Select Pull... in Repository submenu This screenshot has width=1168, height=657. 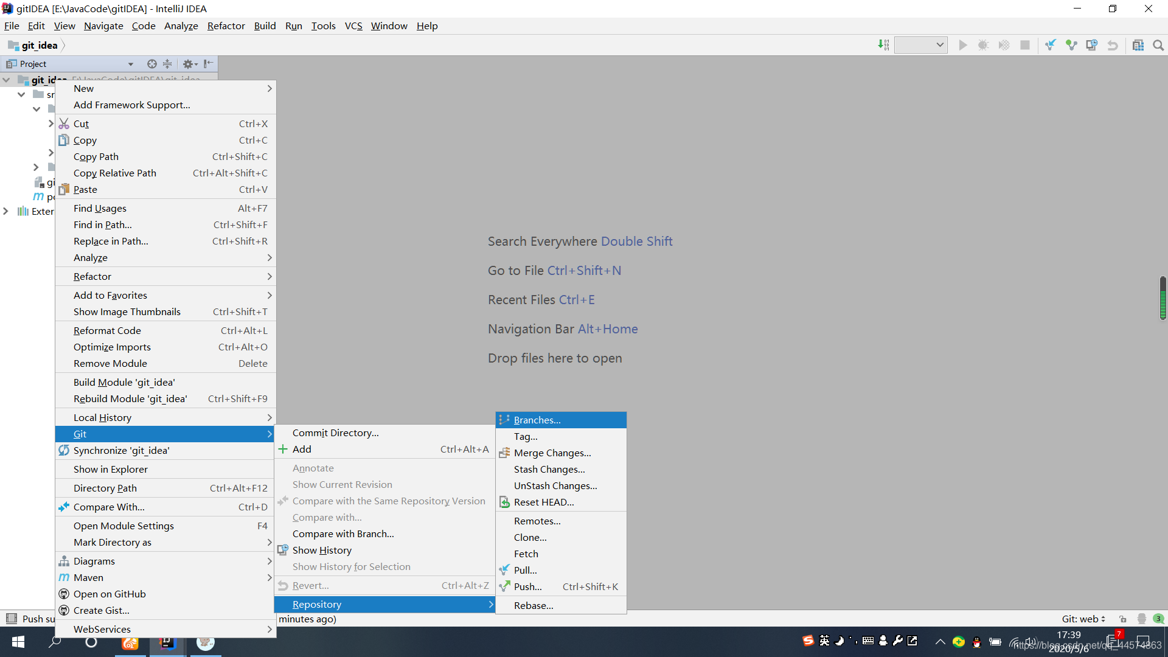pyautogui.click(x=561, y=571)
